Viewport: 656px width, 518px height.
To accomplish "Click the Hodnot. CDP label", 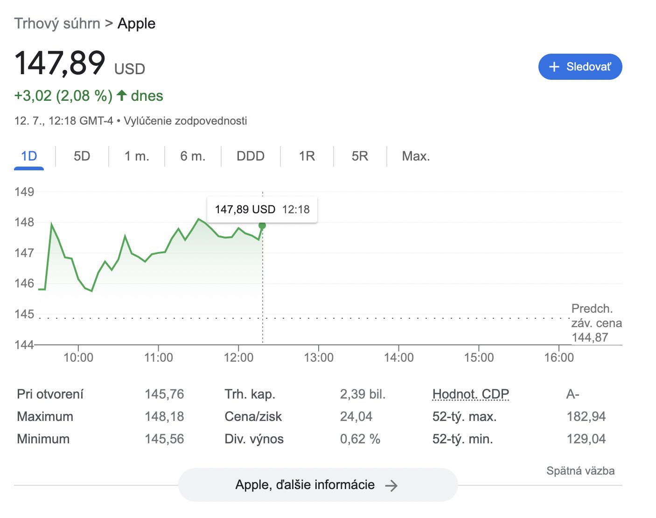I will pos(470,394).
